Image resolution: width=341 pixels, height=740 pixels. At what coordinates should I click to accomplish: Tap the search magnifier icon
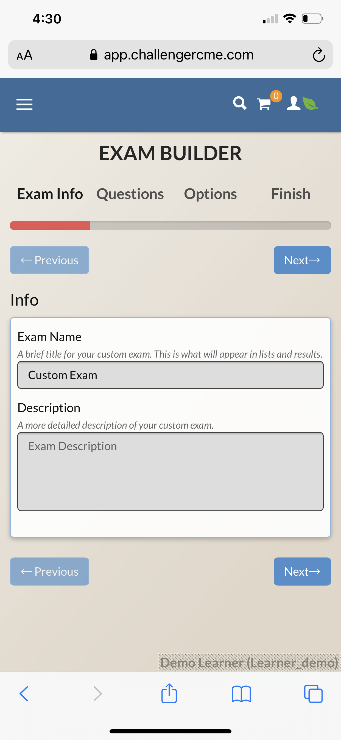click(240, 103)
